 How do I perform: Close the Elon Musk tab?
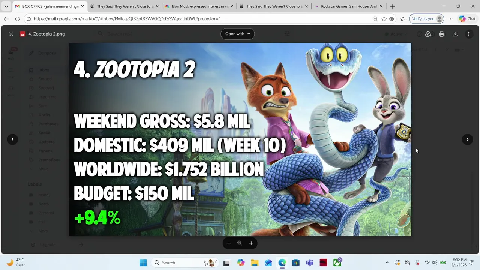[232, 6]
